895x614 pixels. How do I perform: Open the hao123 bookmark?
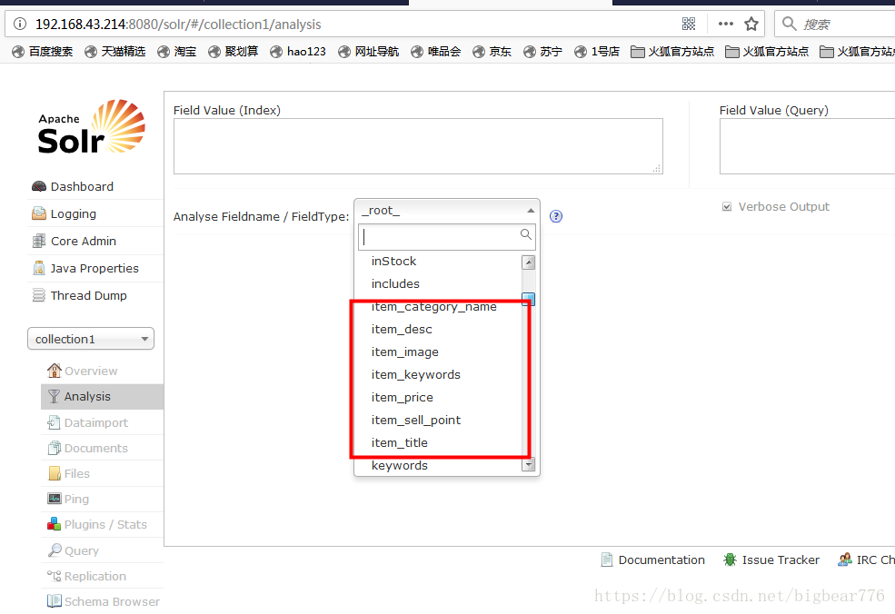point(297,52)
